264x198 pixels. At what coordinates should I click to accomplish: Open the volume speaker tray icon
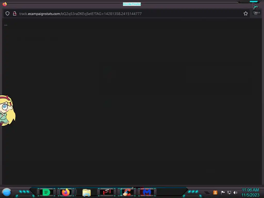pos(235,192)
